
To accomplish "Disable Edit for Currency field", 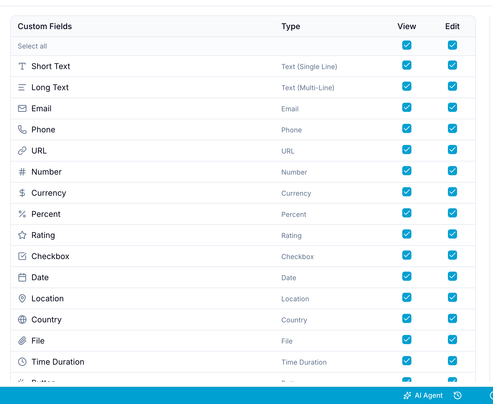I will [x=452, y=192].
